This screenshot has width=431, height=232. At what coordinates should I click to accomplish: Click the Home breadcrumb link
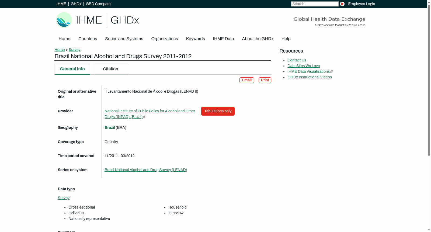click(60, 50)
